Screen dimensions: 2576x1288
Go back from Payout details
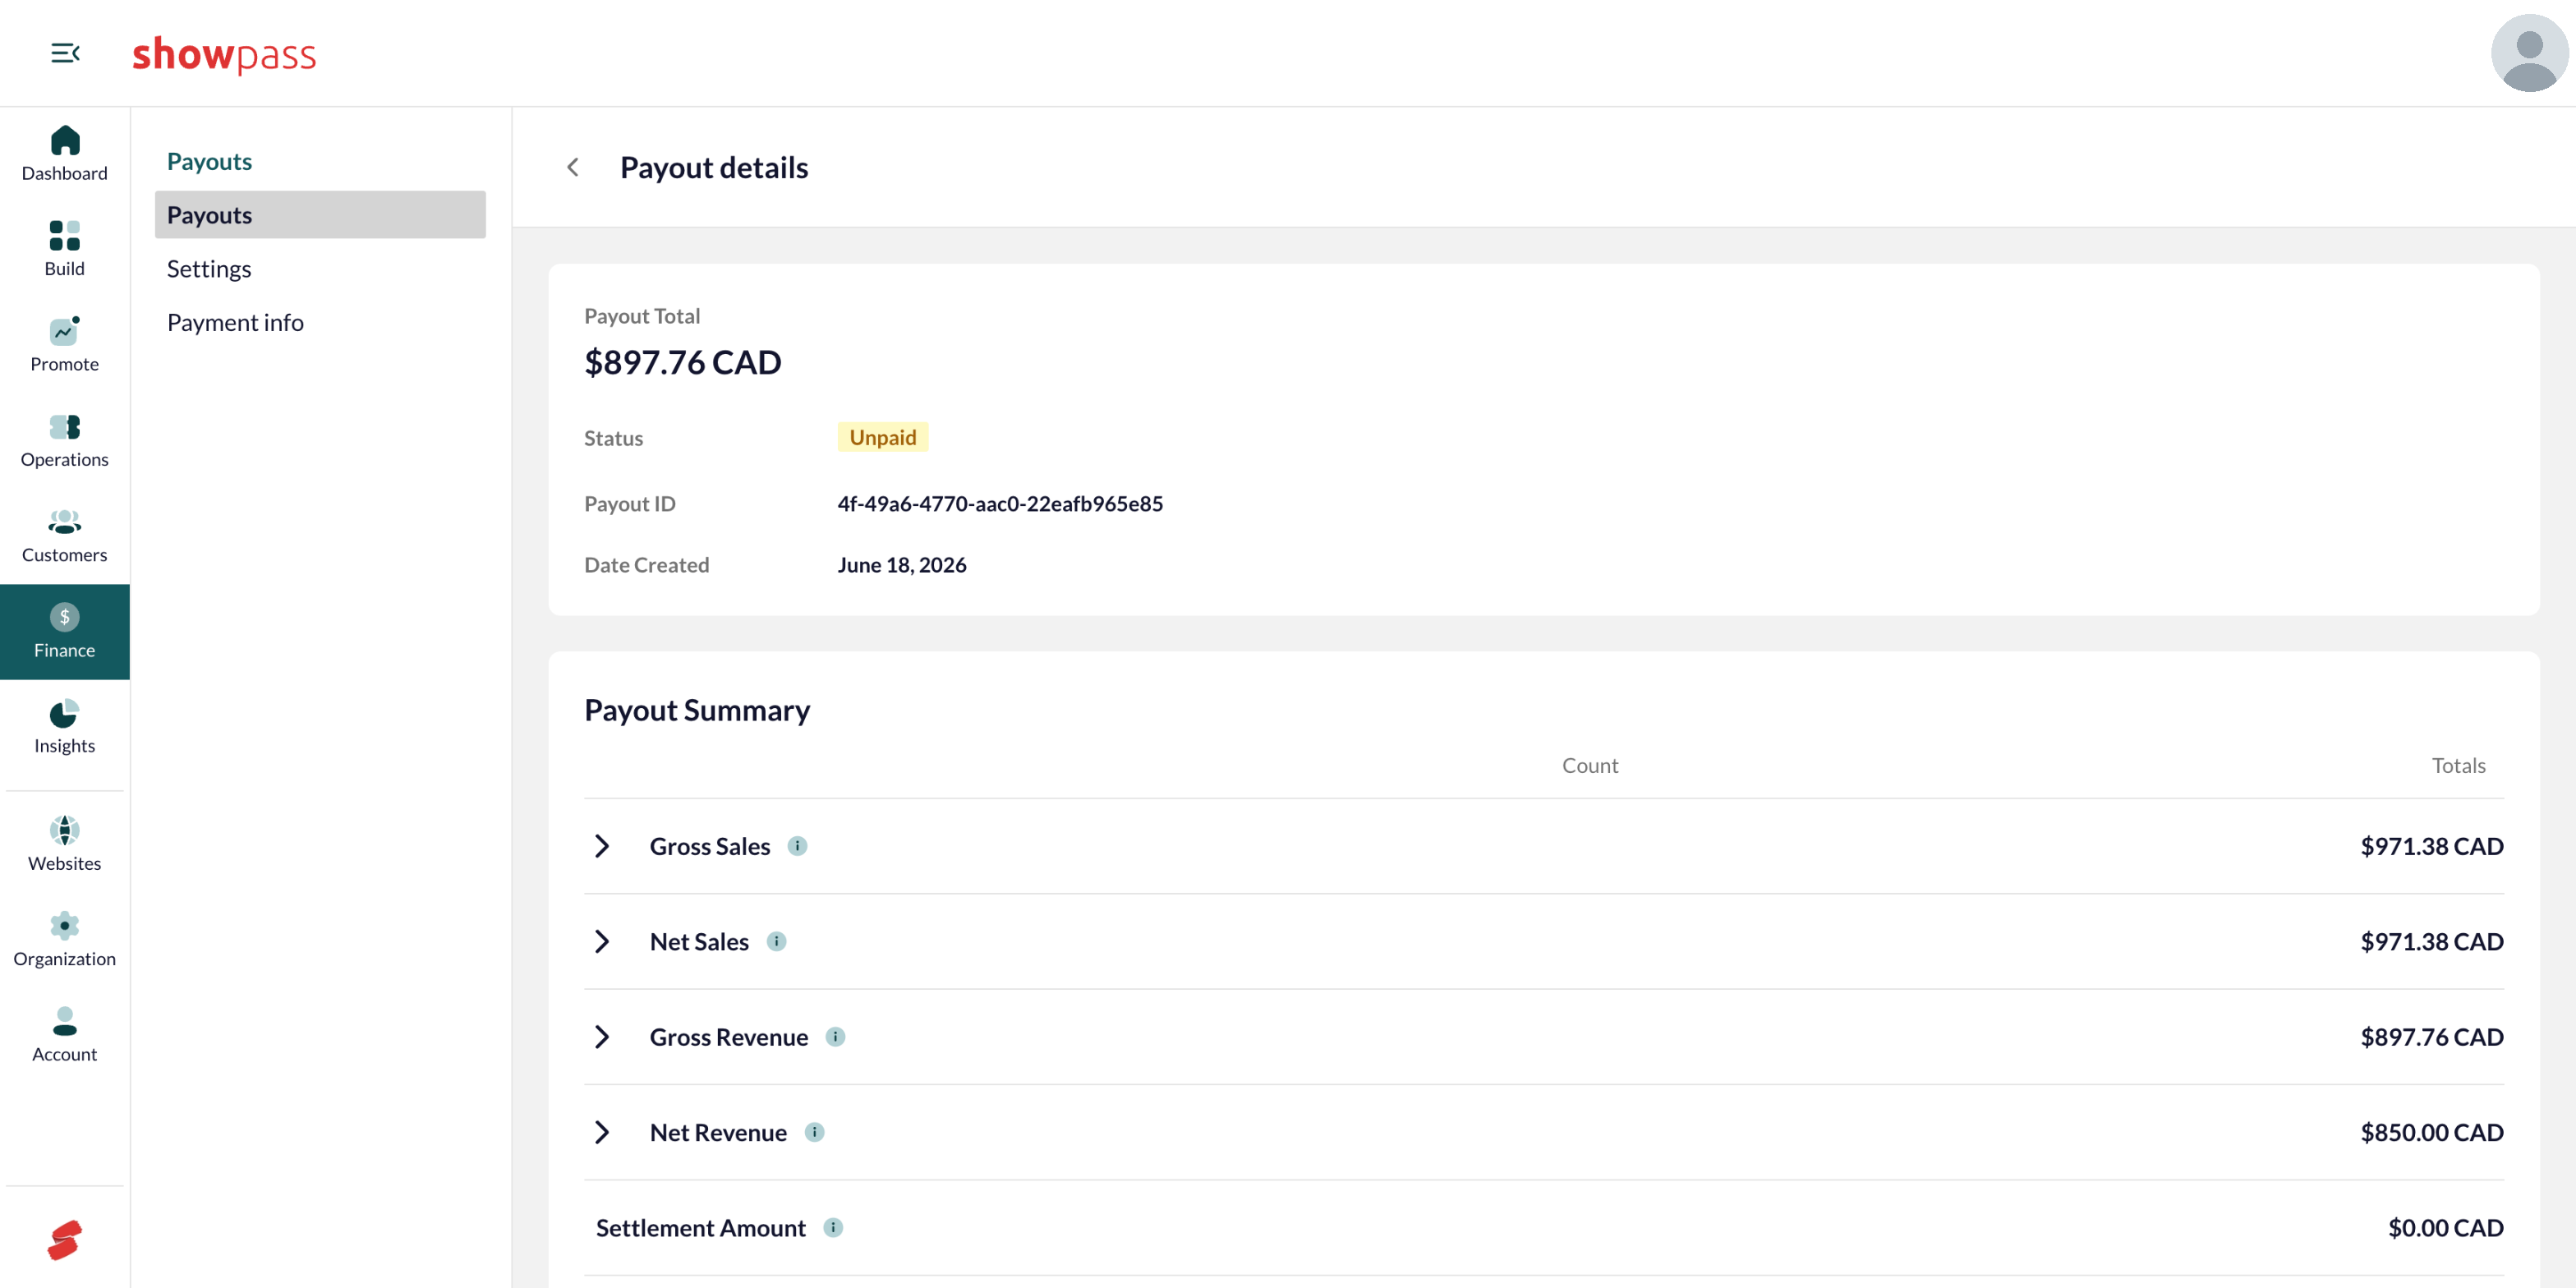pyautogui.click(x=573, y=167)
